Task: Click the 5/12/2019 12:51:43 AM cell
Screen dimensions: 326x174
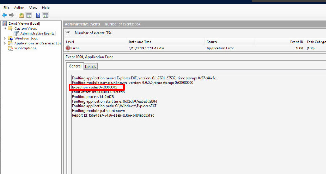Action: click(x=146, y=48)
